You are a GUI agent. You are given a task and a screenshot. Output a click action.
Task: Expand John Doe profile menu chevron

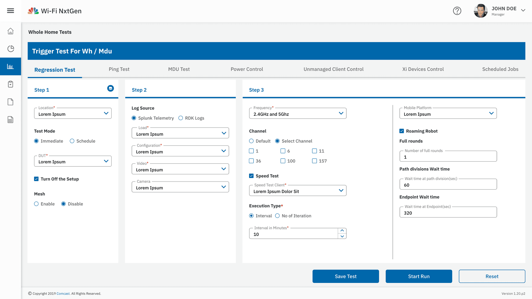click(x=523, y=10)
